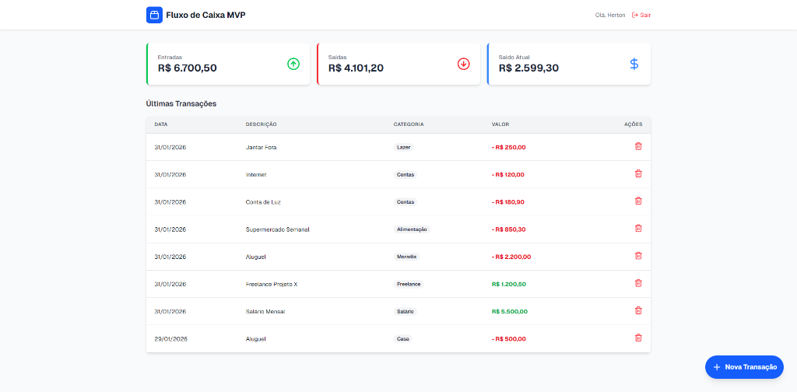The width and height of the screenshot is (797, 392).
Task: Open the Nova Transação form
Action: click(744, 367)
